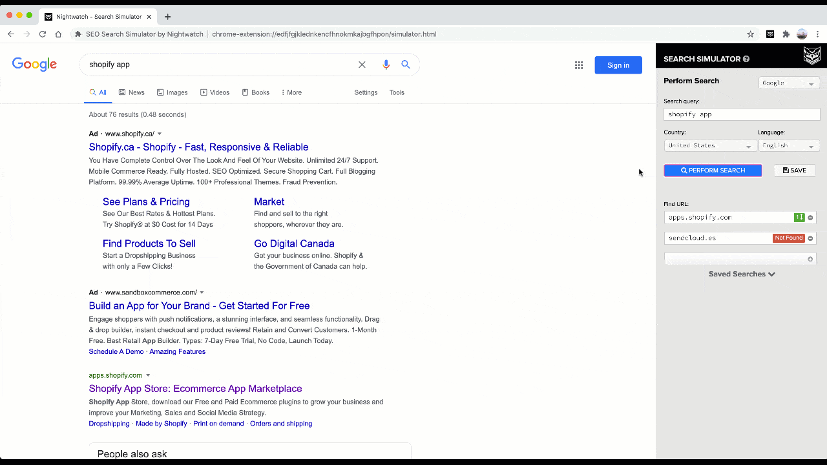Open the Country dropdown showing United States

point(710,145)
